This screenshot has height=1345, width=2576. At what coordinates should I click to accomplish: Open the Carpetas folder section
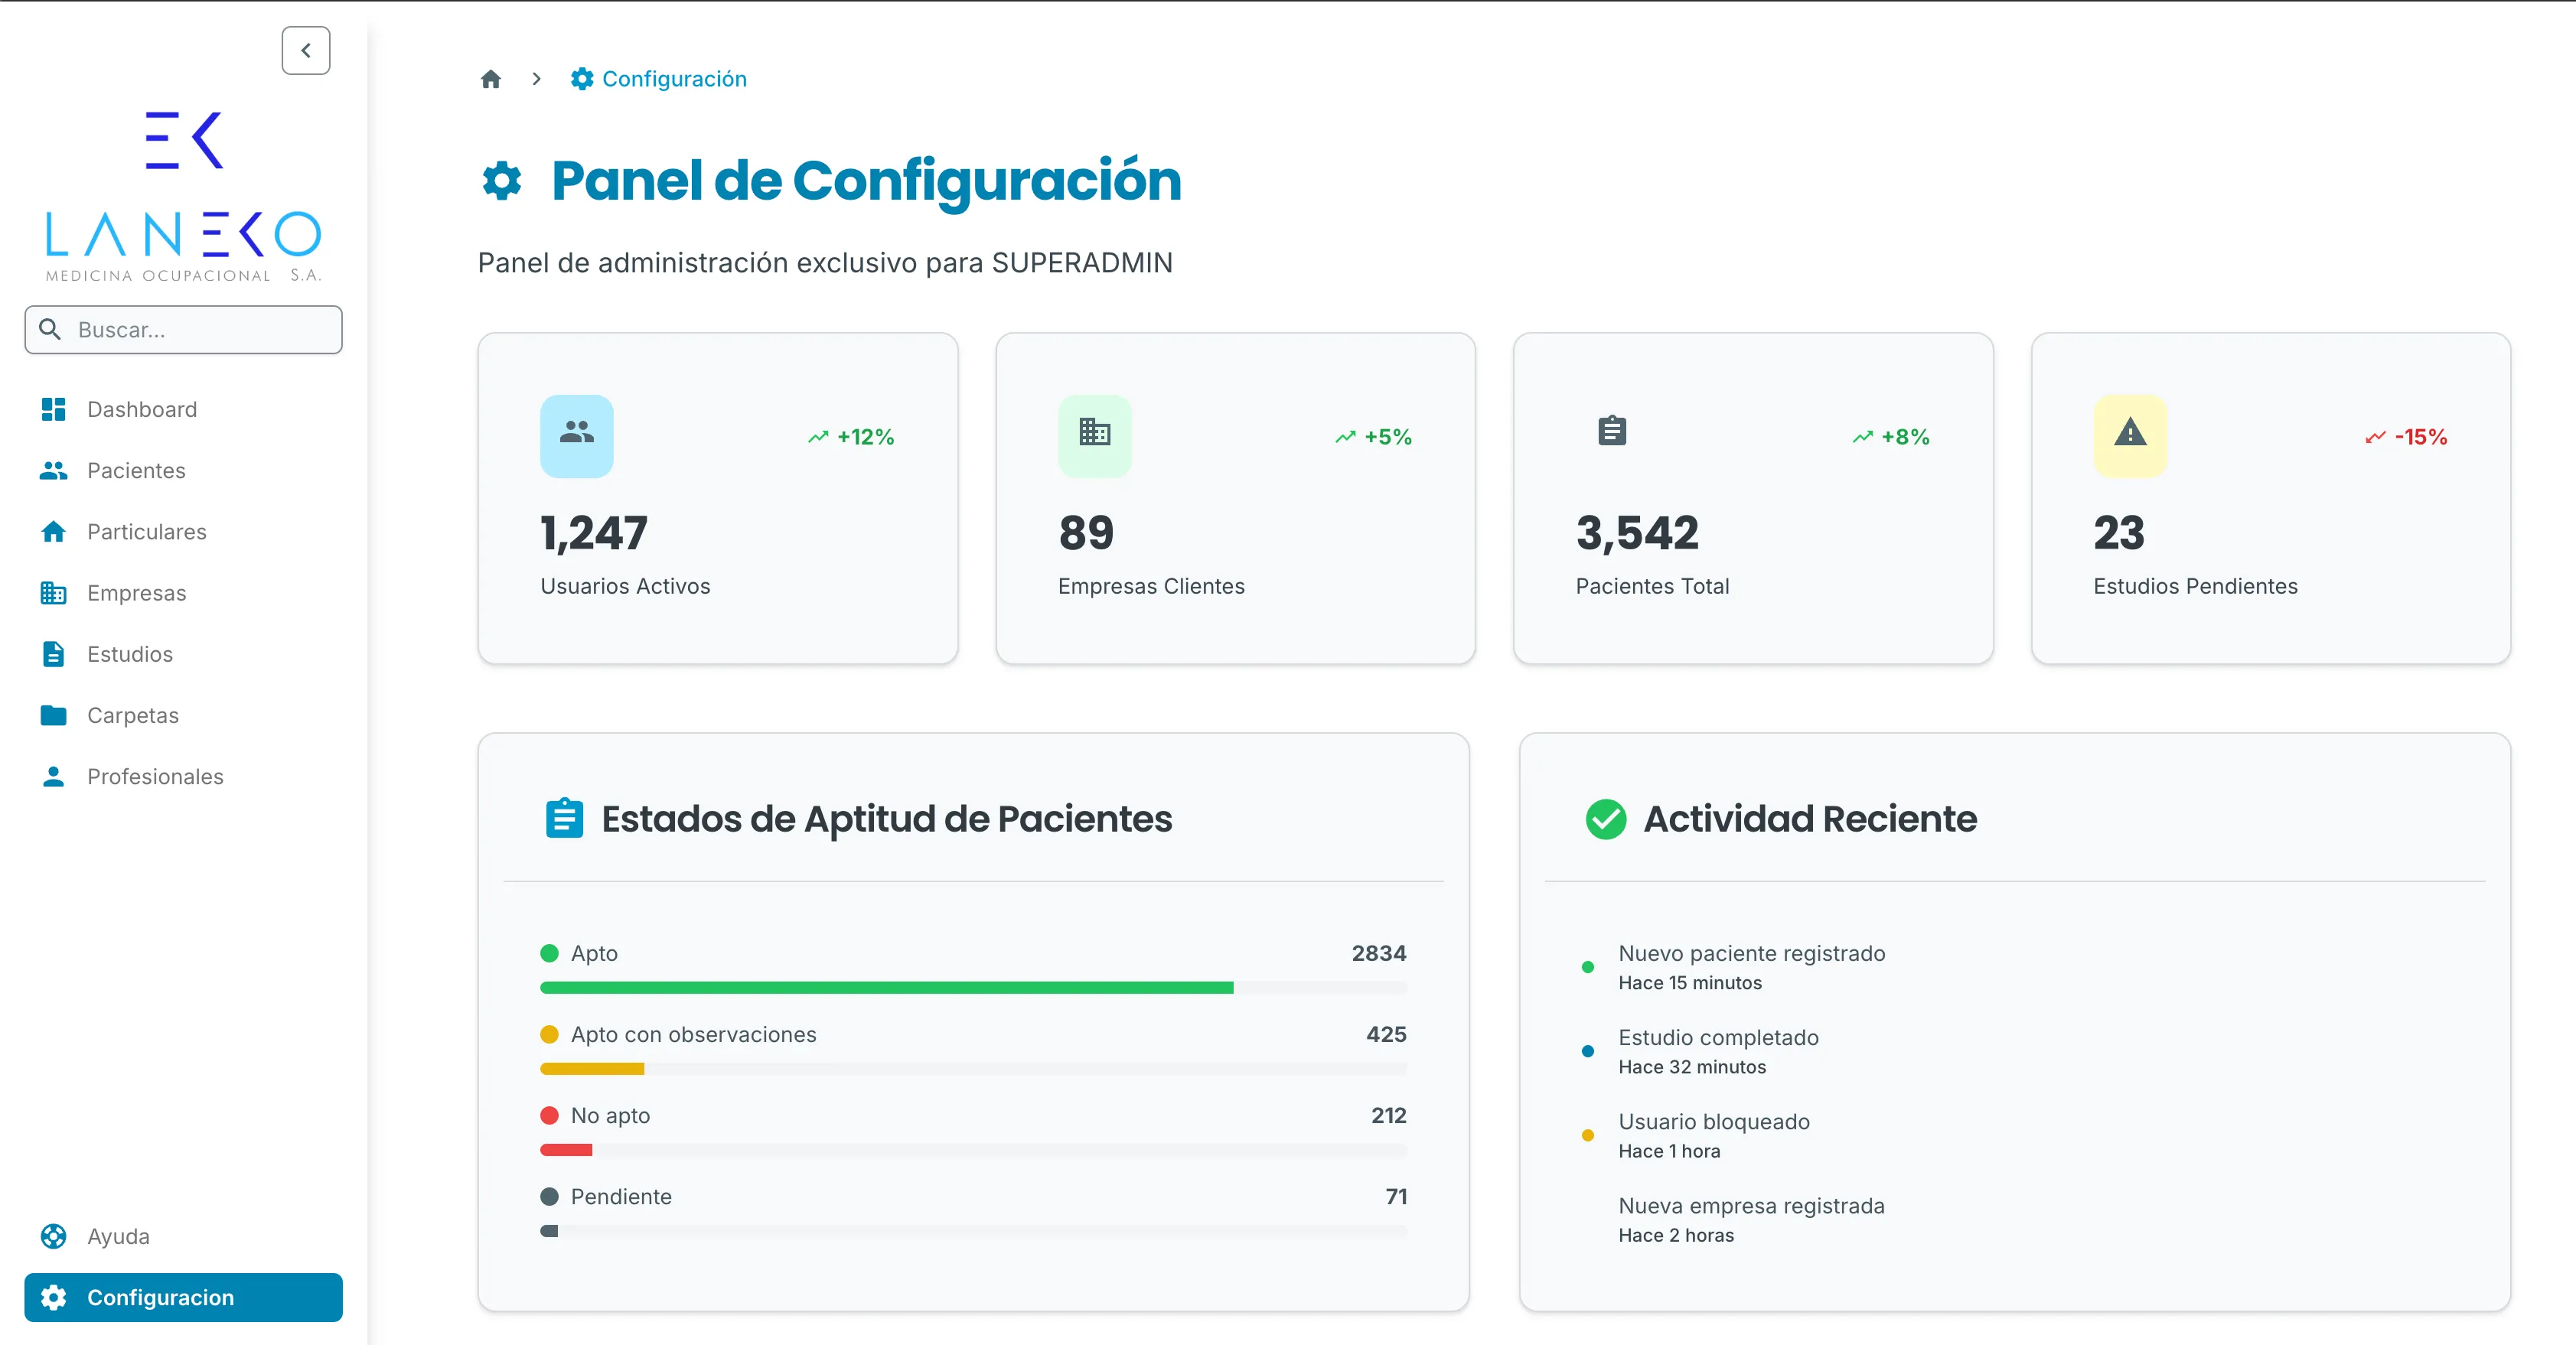133,715
